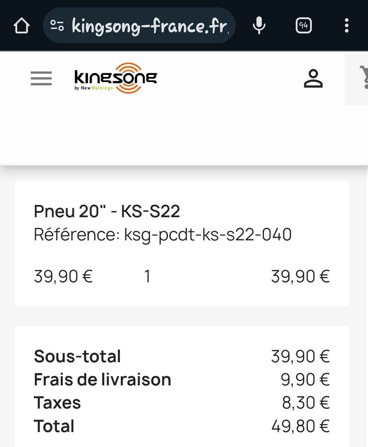
Task: Tap the product quantity 1
Action: coord(147,276)
